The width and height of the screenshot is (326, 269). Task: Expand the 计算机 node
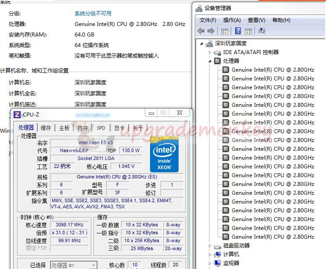pyautogui.click(x=210, y=254)
